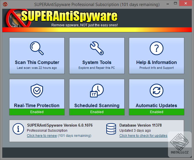194x160 pixels.
Task: Click 'Explore and Repair this PC' text
Action: [97, 68]
